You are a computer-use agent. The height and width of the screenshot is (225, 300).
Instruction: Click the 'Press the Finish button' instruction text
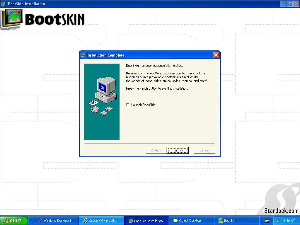tap(157, 88)
